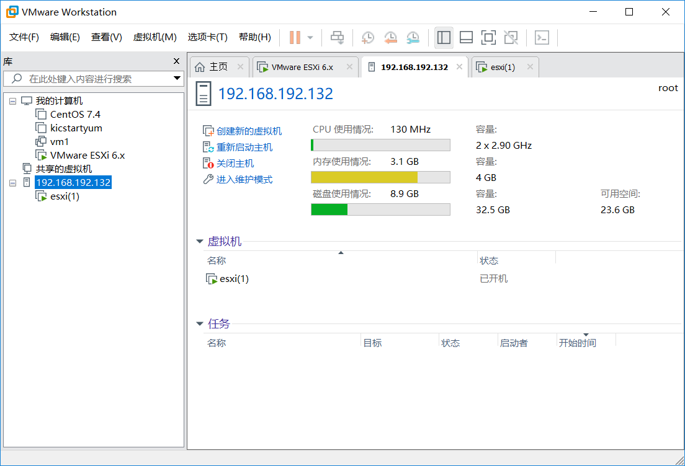Close the esxi(1) tab
The image size is (685, 466).
coord(530,67)
